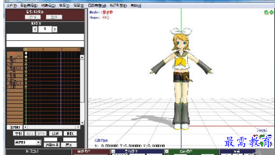Click the second range frame input field
275x155 pixels.
pyautogui.click(x=70, y=140)
